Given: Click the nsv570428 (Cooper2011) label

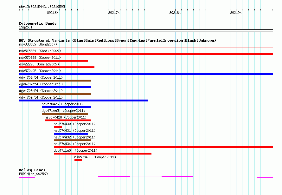Looking at the screenshot, I should click(x=66, y=117).
